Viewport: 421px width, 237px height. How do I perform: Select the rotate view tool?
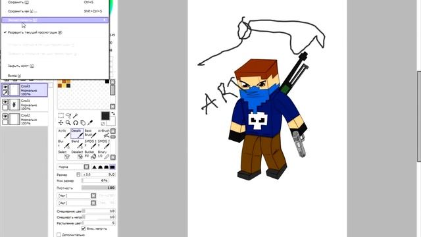point(76,123)
